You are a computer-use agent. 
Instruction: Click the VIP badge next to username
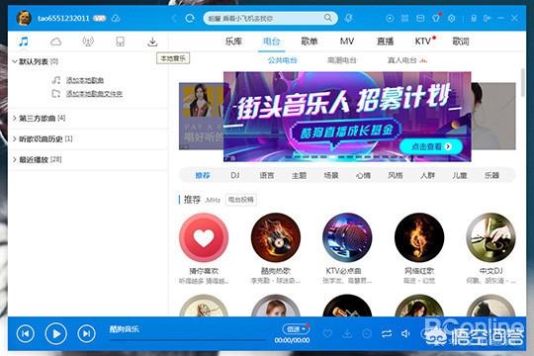[x=100, y=18]
